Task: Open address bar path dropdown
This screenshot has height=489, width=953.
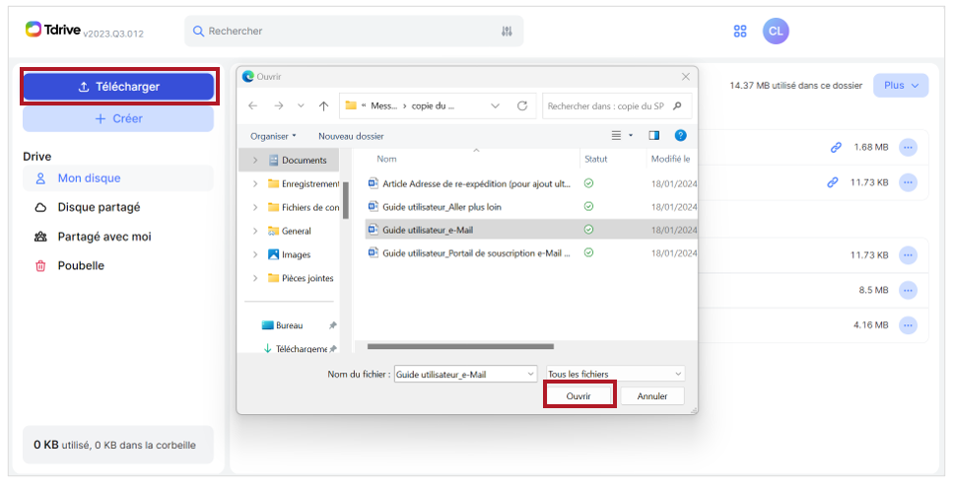Action: [x=496, y=105]
